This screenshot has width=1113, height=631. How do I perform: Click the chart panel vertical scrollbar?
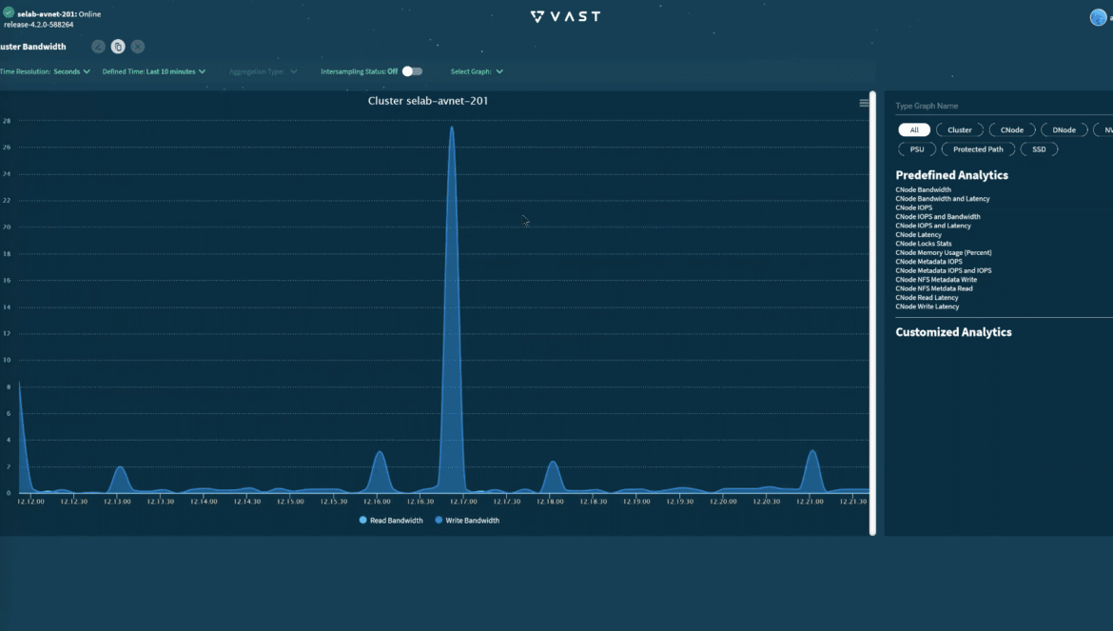click(x=872, y=313)
